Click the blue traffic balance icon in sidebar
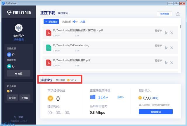 coord(9,55)
